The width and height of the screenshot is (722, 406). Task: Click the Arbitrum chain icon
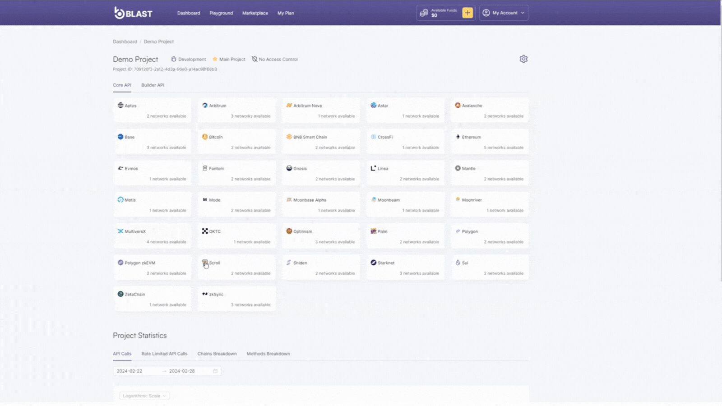coord(205,105)
